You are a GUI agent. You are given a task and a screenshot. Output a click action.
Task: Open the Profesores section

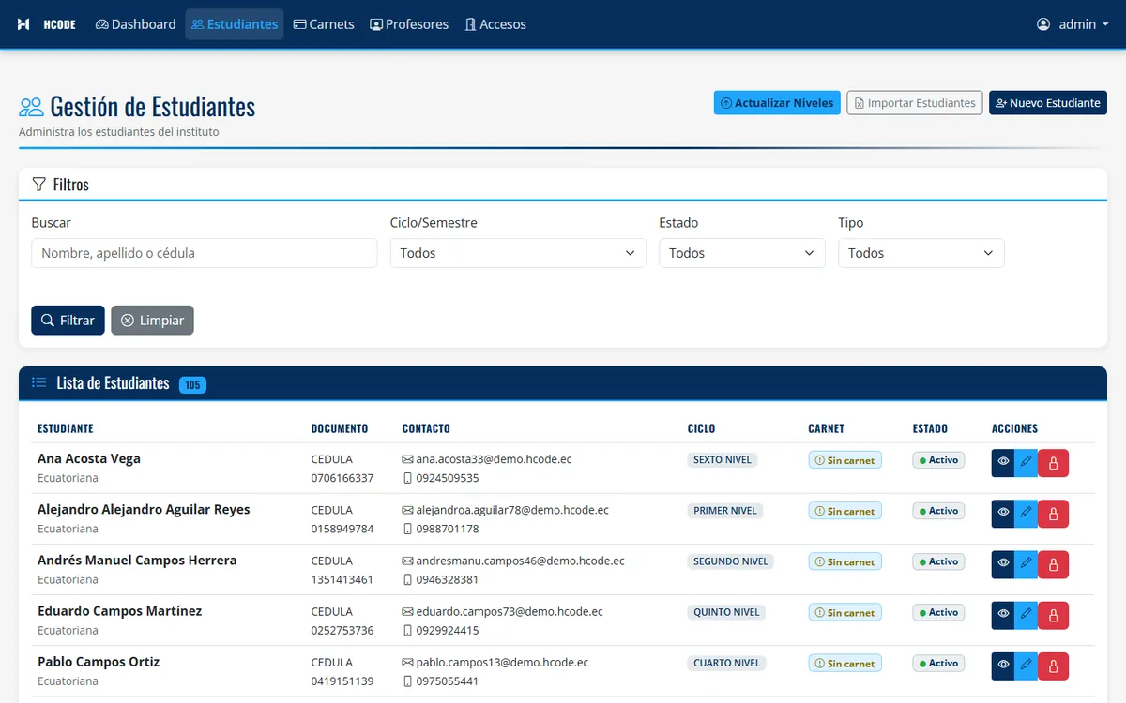coord(409,24)
